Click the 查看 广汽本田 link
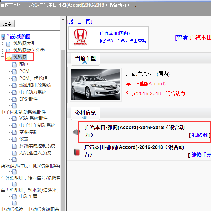Image resolution: width=211 pixels, height=211 pixels. (x=193, y=37)
